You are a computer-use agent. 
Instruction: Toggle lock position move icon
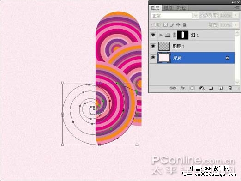click(x=178, y=24)
